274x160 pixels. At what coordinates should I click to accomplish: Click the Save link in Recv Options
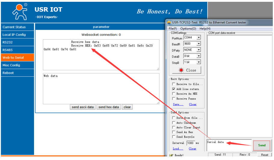coord(178,104)
